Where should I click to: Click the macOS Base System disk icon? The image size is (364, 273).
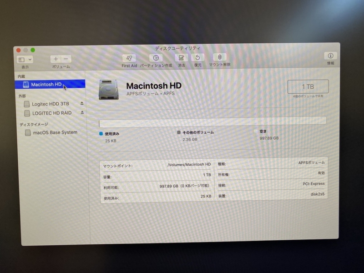click(28, 133)
